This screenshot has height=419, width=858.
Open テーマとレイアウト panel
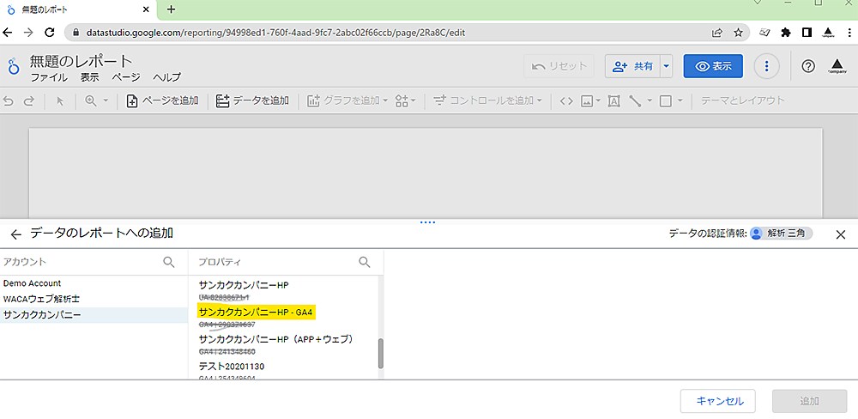click(742, 100)
